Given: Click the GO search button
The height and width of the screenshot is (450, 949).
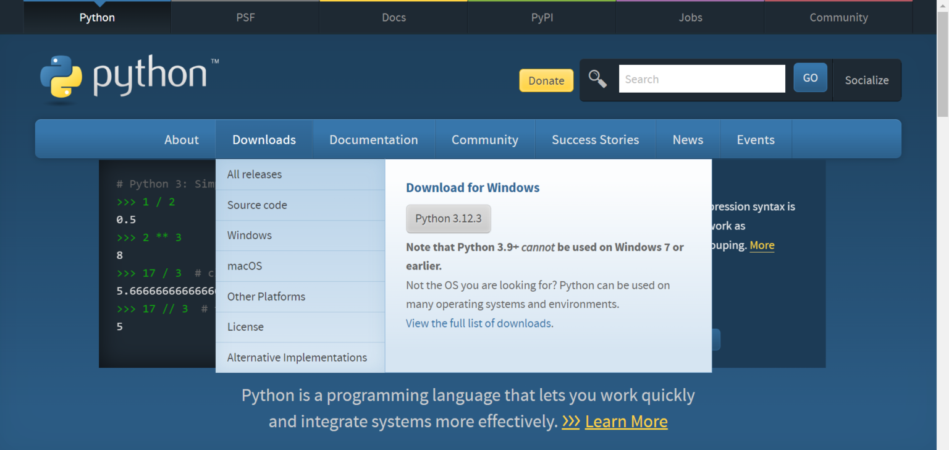Looking at the screenshot, I should [810, 78].
